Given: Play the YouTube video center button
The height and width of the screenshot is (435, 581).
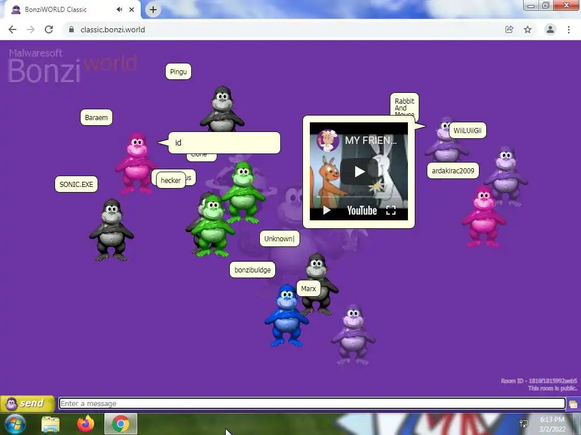Looking at the screenshot, I should pyautogui.click(x=359, y=172).
